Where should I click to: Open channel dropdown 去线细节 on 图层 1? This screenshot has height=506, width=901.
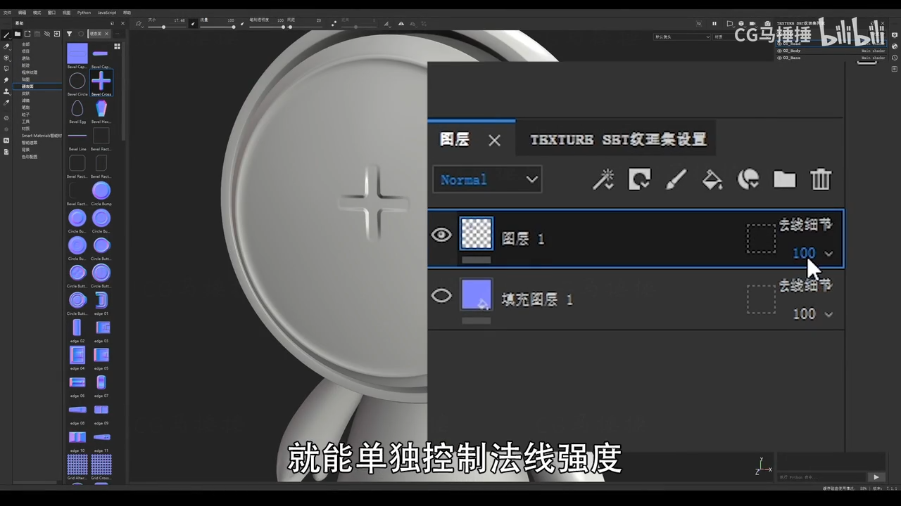pyautogui.click(x=805, y=225)
